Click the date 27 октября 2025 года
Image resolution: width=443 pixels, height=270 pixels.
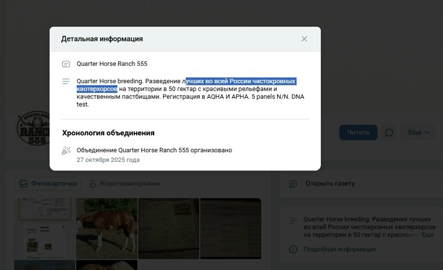[x=108, y=160]
